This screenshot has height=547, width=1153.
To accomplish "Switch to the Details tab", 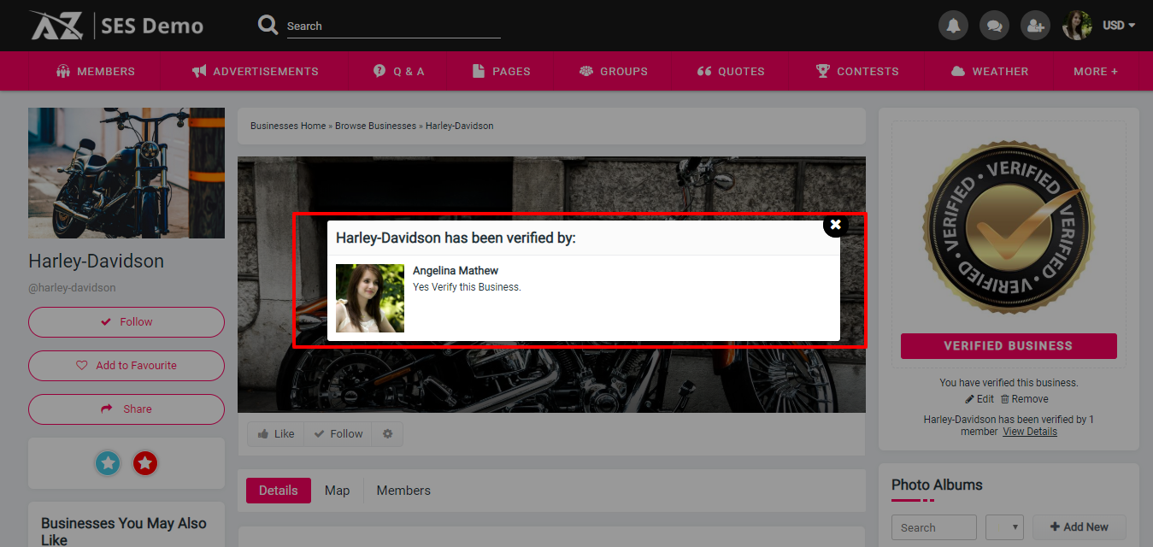I will [x=279, y=491].
